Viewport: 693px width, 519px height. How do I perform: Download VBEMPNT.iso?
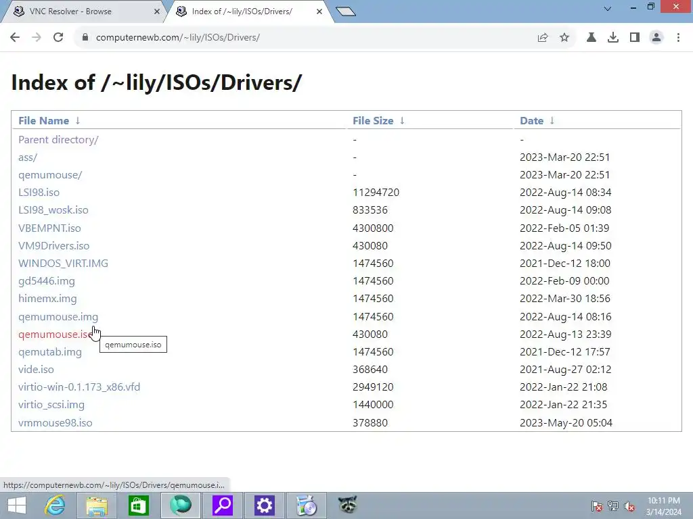(x=49, y=228)
